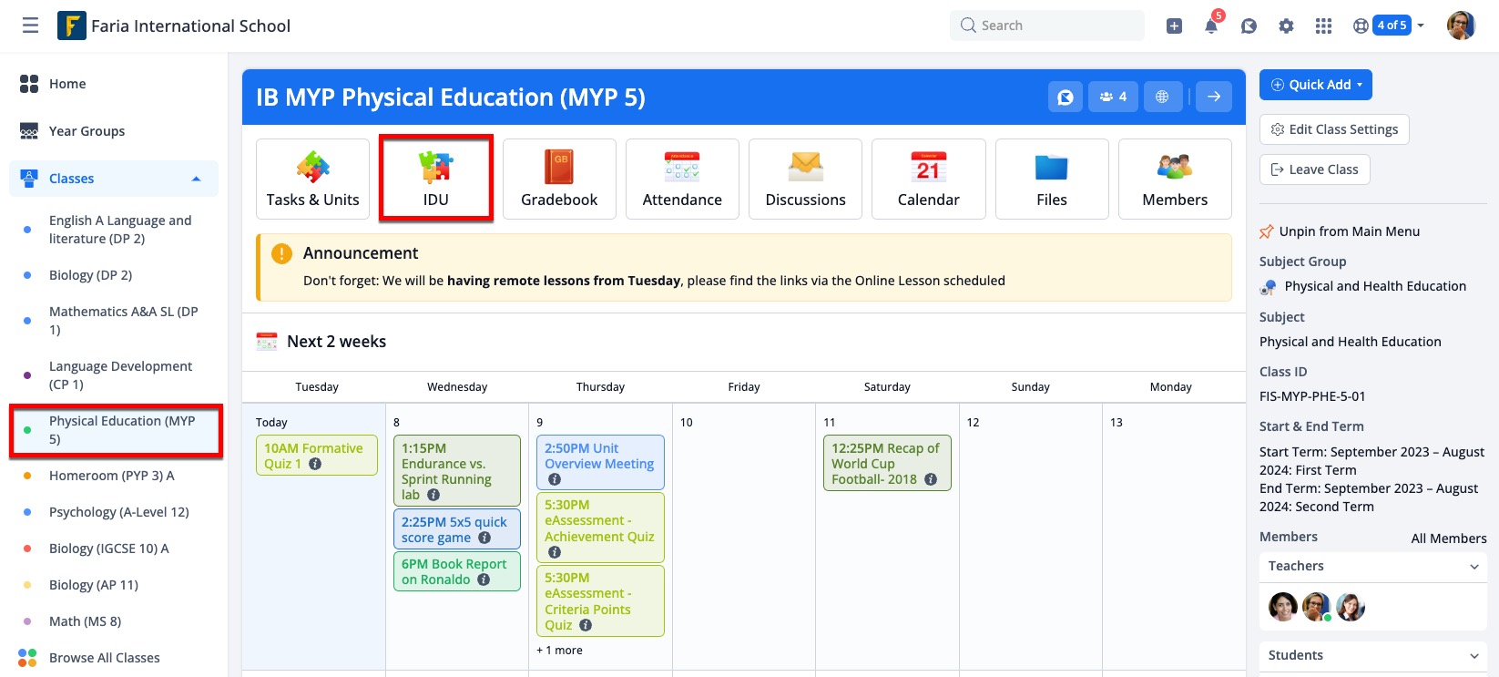Go to Home in sidebar
Screen dimensions: 1499x677
[67, 84]
